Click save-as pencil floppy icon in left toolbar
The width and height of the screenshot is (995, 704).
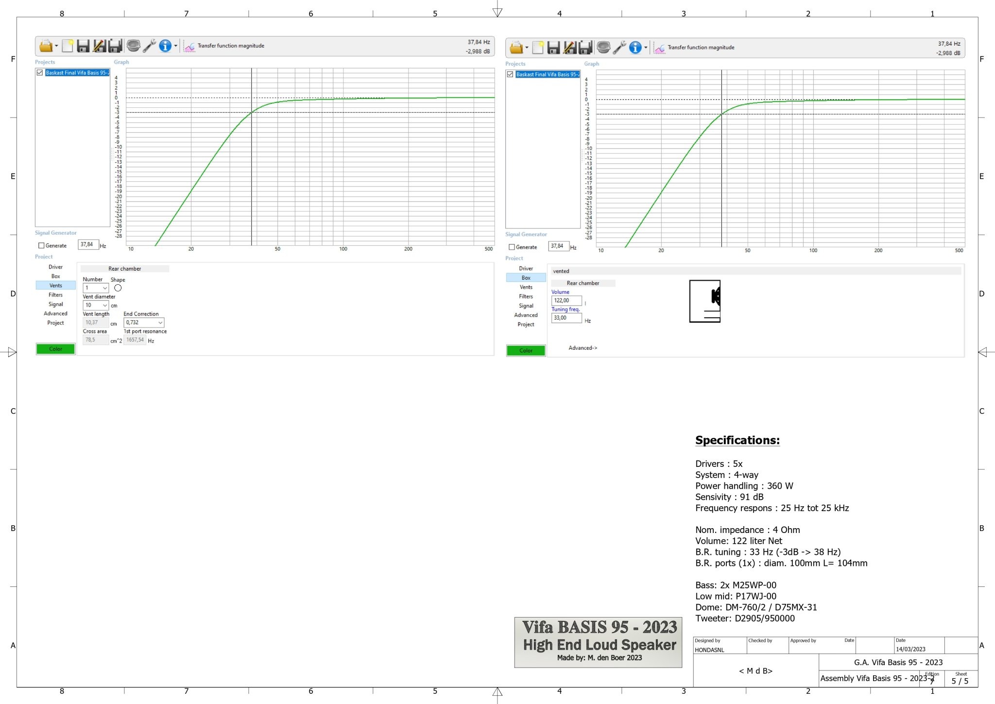99,46
